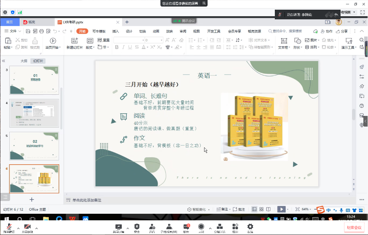Unmute the microphone in Zoom toolbar
368x235 pixels.
click(8, 227)
